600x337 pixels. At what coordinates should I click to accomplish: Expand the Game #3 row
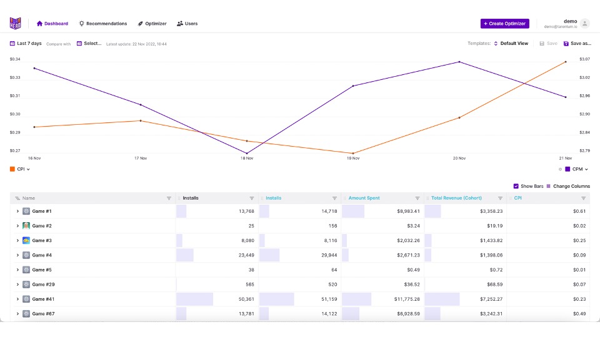point(17,241)
